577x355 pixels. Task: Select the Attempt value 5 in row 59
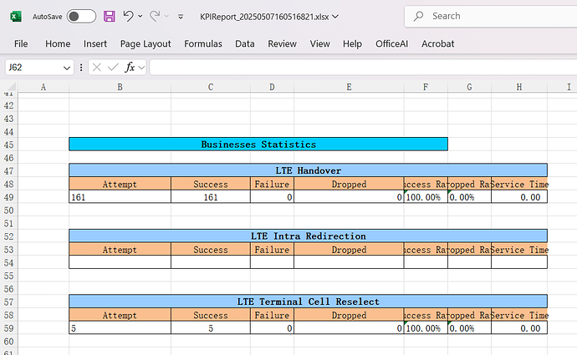(x=120, y=328)
